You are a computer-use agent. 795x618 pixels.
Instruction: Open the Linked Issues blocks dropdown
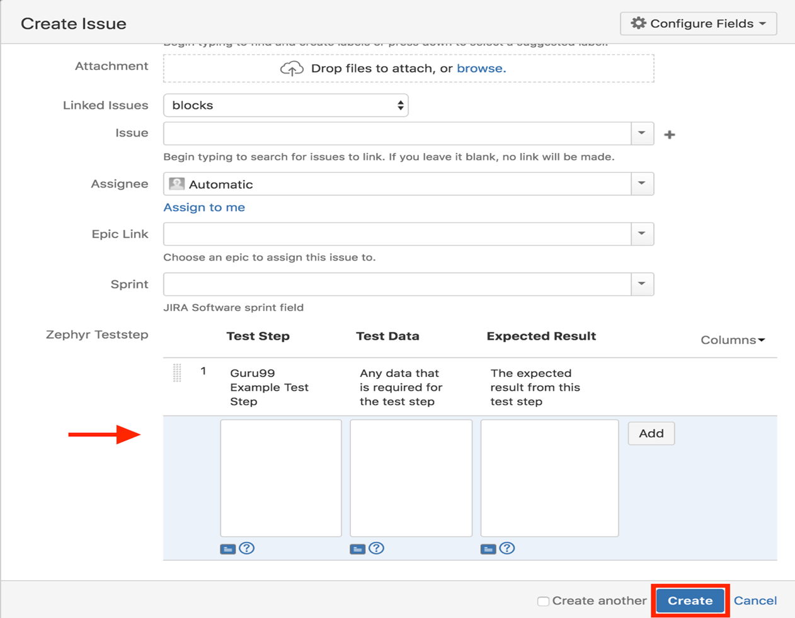tap(285, 106)
